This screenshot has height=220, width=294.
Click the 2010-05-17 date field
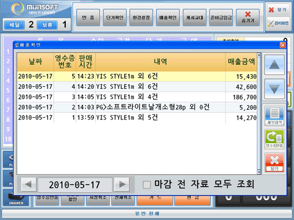tap(75, 184)
